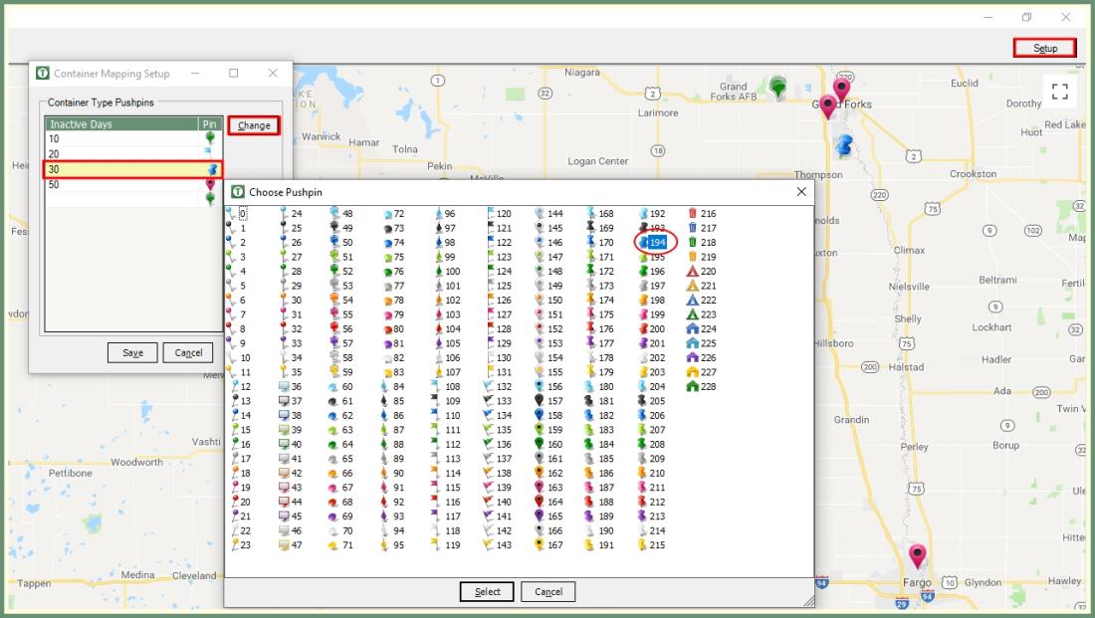The width and height of the screenshot is (1095, 618).
Task: Pick pushpin number 0
Action: 237,214
